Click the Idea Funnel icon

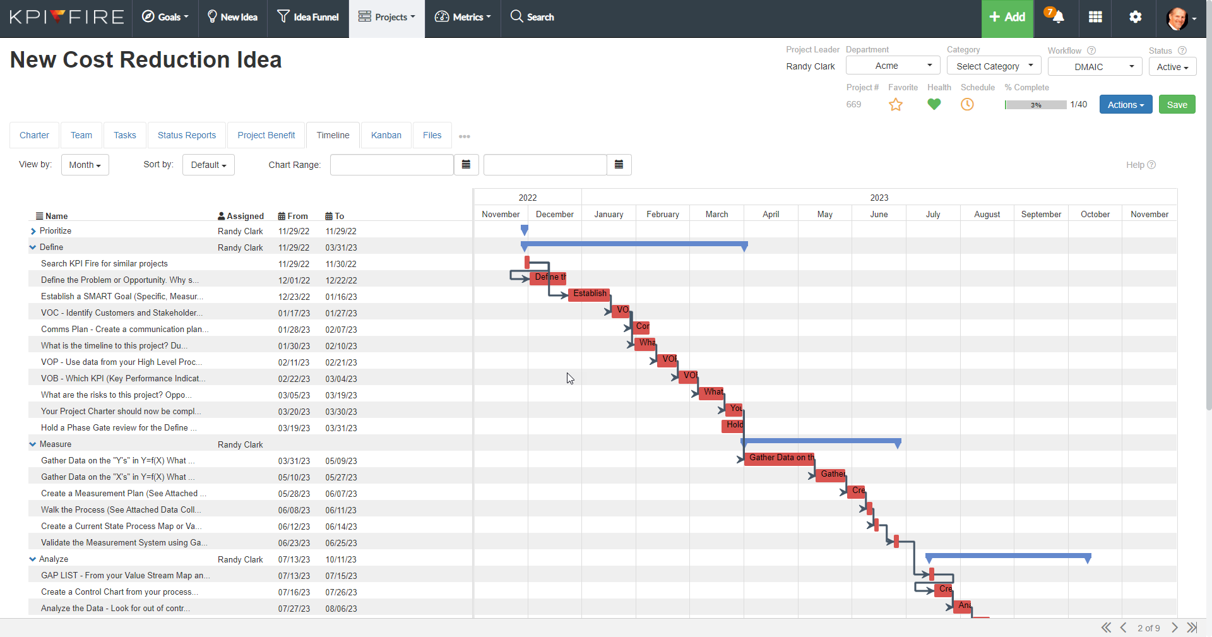284,16
